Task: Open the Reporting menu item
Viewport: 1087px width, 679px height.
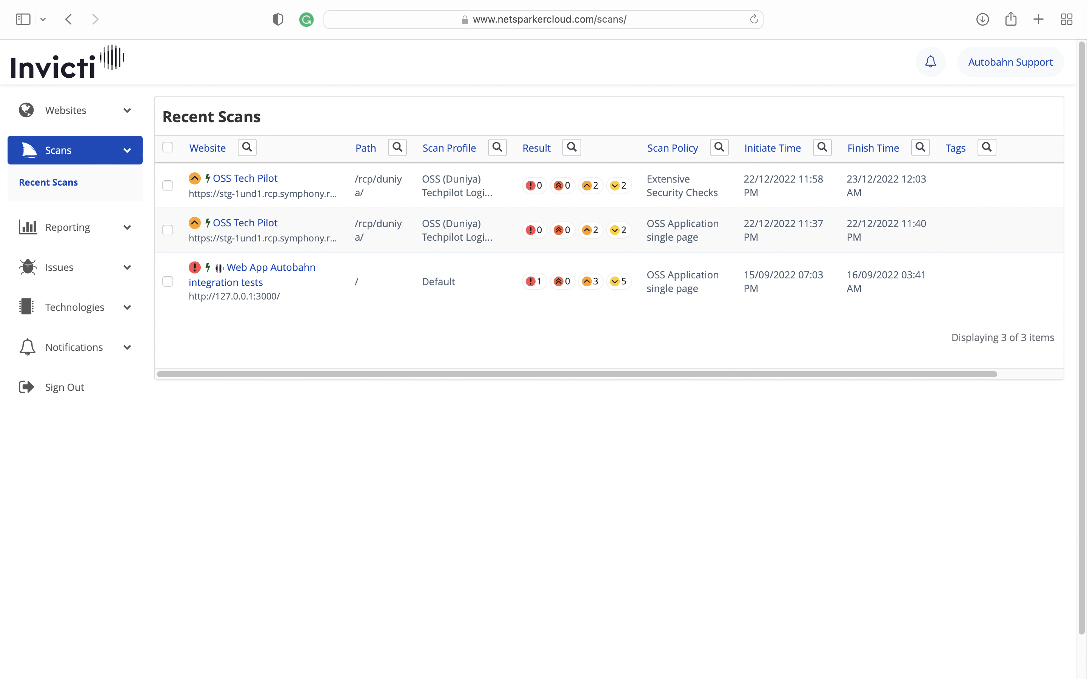Action: click(75, 227)
